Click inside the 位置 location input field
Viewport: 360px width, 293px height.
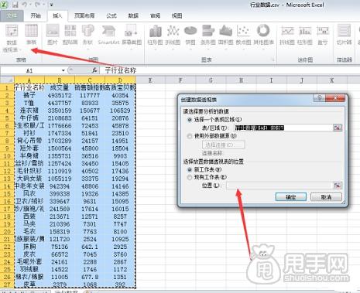279,186
